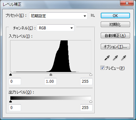Image resolution: width=136 pixels, height=120 pixels.
Task: Click the input shadow black slider triangle
Action: pyautogui.click(x=10, y=75)
